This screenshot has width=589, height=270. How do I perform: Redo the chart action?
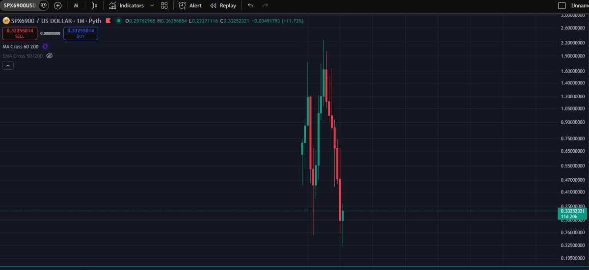click(x=266, y=5)
